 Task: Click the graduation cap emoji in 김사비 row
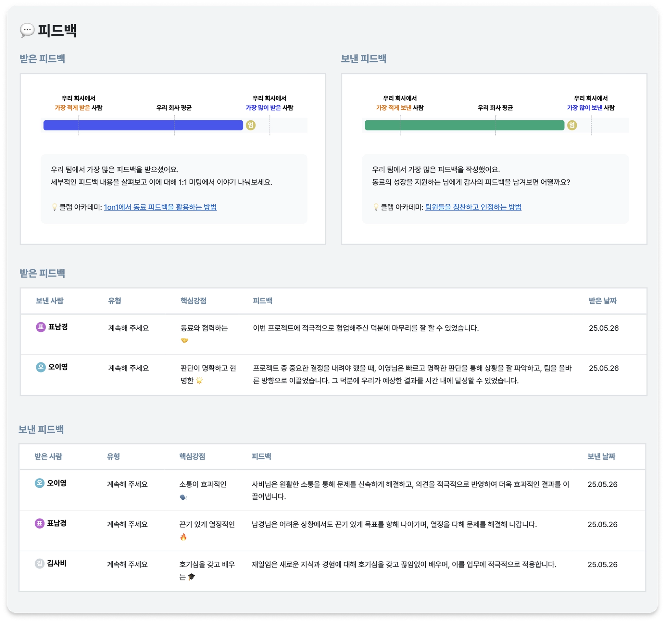191,577
